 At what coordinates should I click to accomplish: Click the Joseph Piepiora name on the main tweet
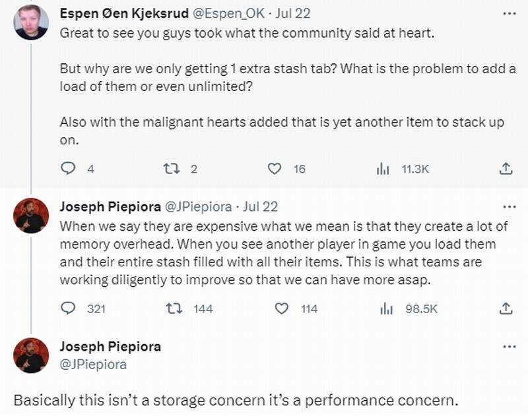pyautogui.click(x=110, y=347)
